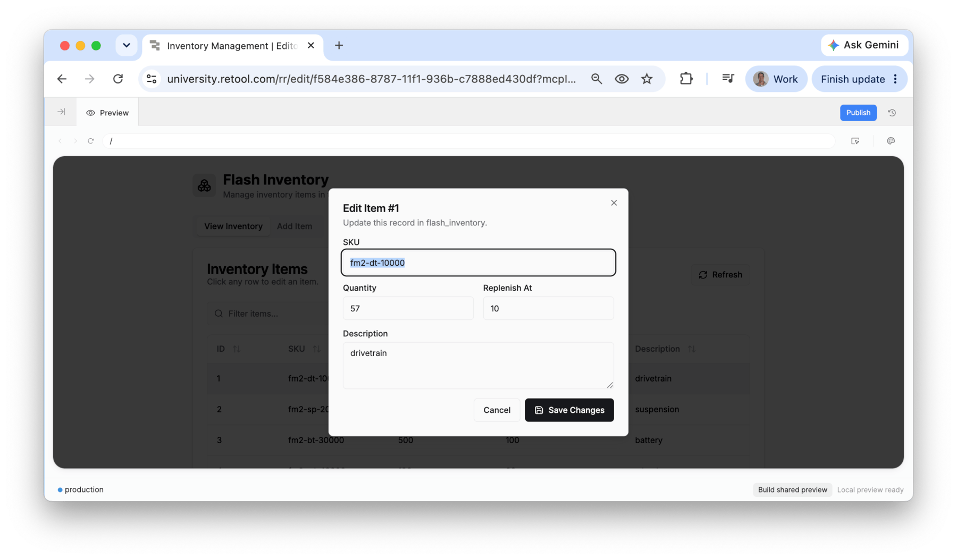This screenshot has width=957, height=559.
Task: Open version history clock icon
Action: (892, 113)
